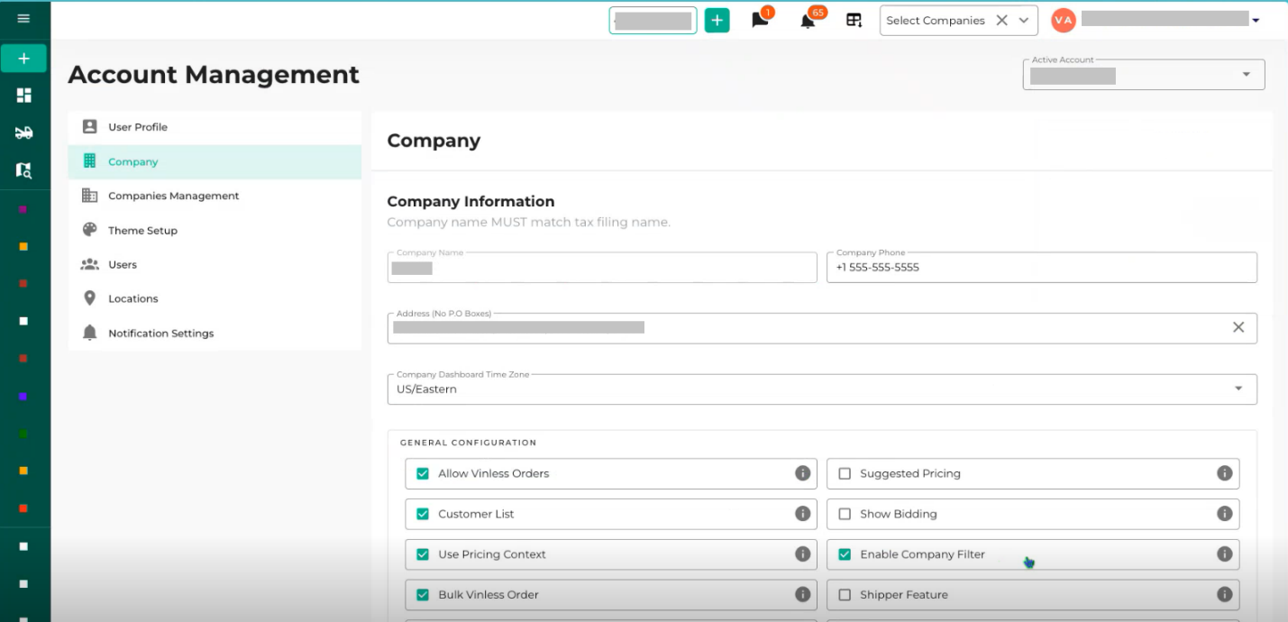Open the Active Account dropdown
The width and height of the screenshot is (1288, 622).
pos(1144,75)
